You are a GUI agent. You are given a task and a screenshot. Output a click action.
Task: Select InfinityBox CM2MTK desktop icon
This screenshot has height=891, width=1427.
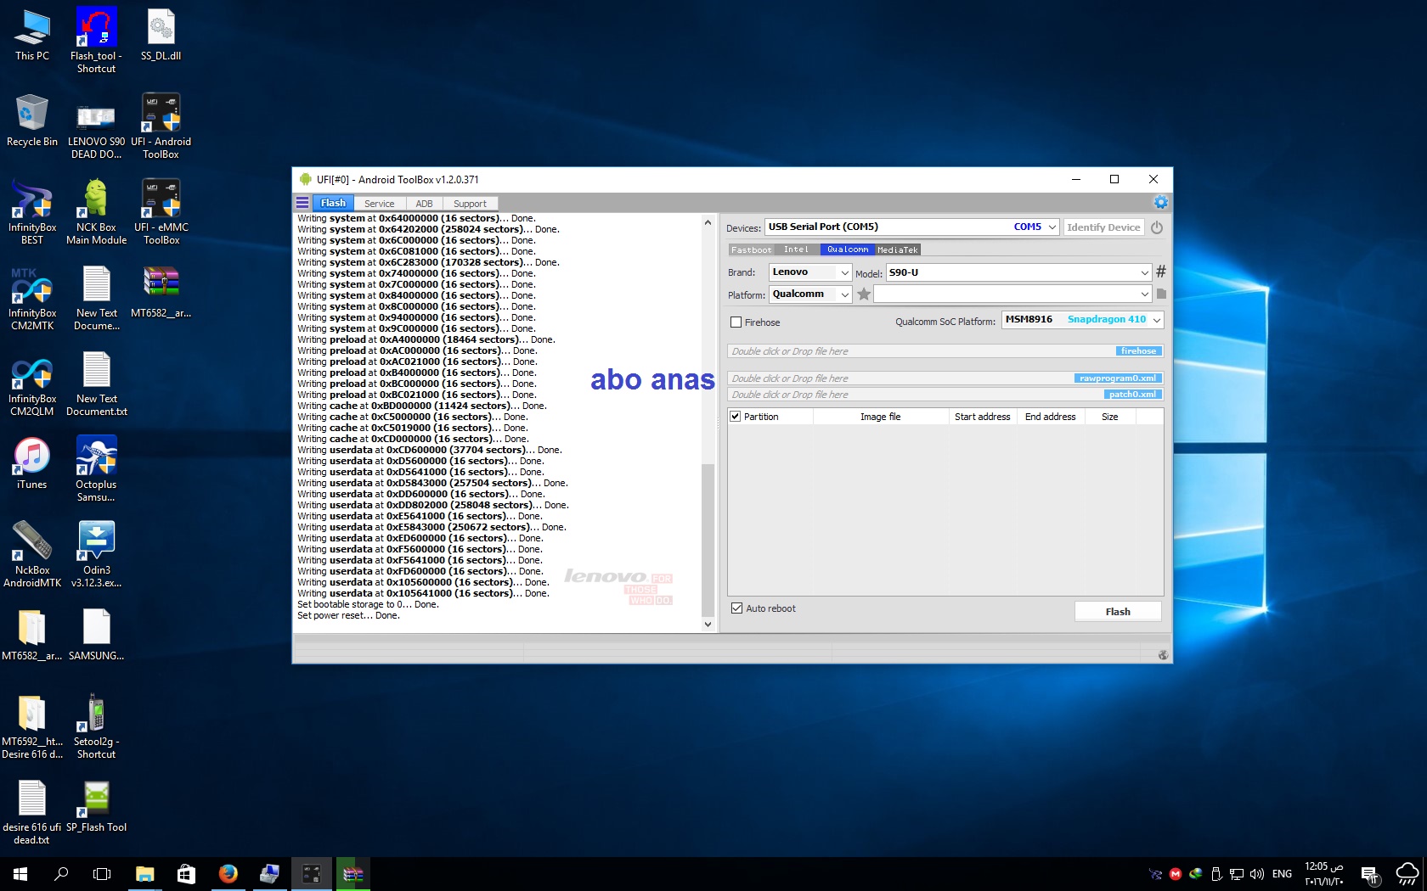(x=32, y=297)
